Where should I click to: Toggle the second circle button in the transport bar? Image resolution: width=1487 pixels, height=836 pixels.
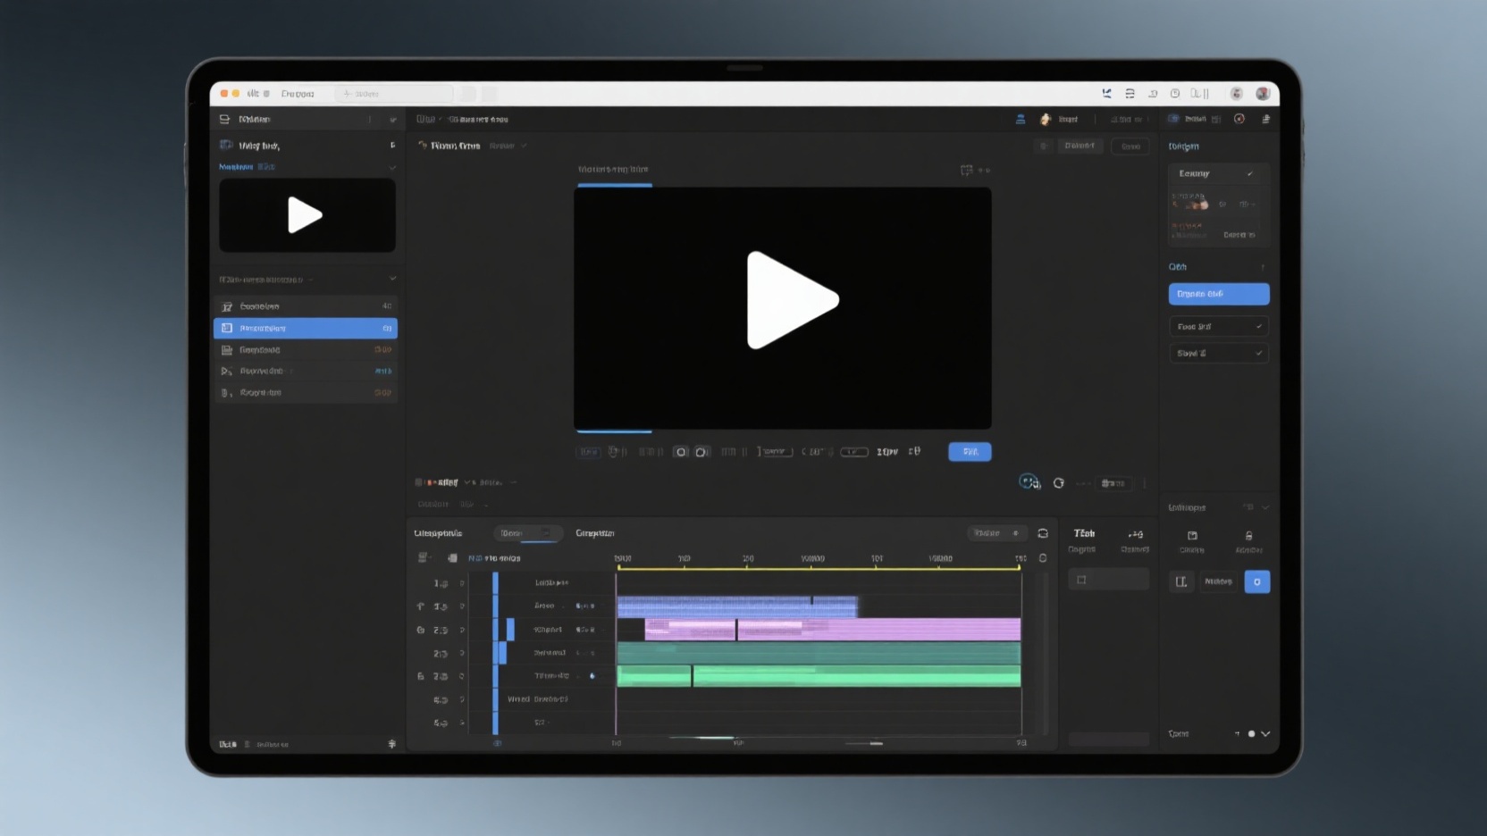tap(701, 452)
